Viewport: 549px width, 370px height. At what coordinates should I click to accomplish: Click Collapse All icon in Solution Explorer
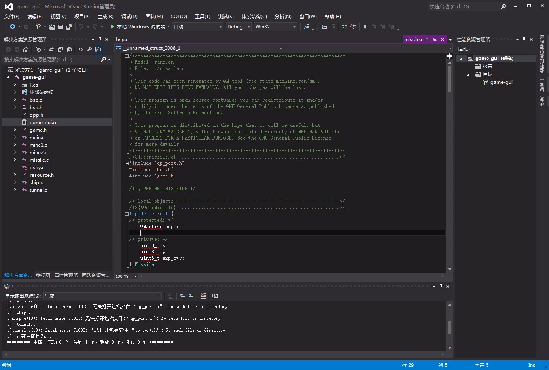pyautogui.click(x=60, y=49)
